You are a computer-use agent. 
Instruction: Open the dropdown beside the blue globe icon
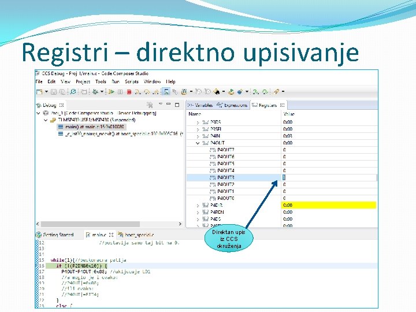point(247,92)
